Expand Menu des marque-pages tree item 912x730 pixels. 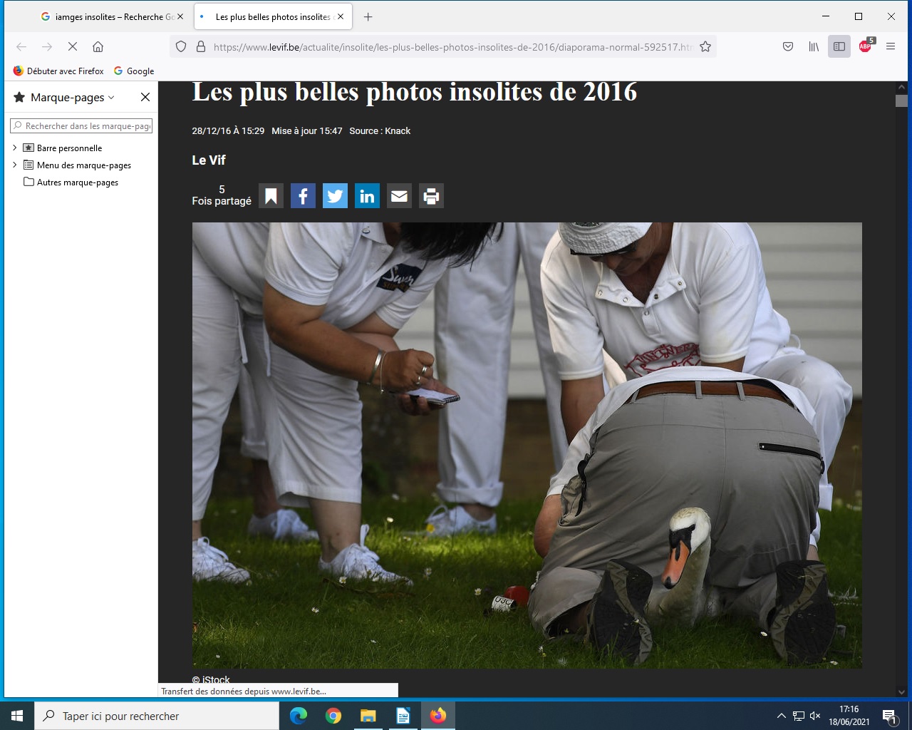pyautogui.click(x=15, y=165)
